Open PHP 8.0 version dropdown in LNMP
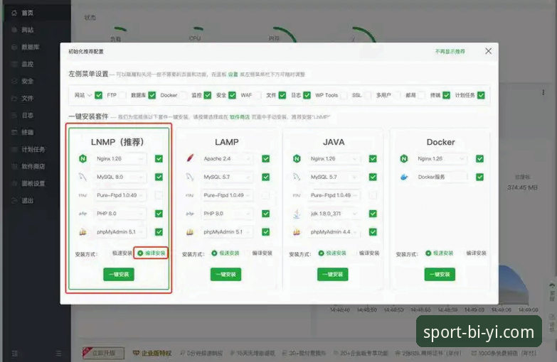The image size is (557, 362). coord(120,214)
